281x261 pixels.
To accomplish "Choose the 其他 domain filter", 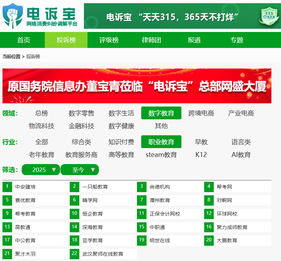I will tap(161, 126).
